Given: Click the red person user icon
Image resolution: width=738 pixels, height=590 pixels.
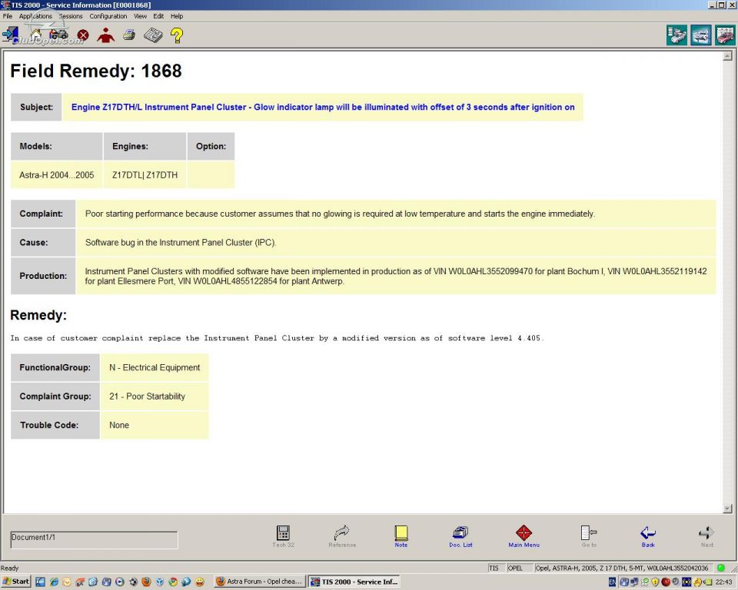Looking at the screenshot, I should tap(106, 35).
